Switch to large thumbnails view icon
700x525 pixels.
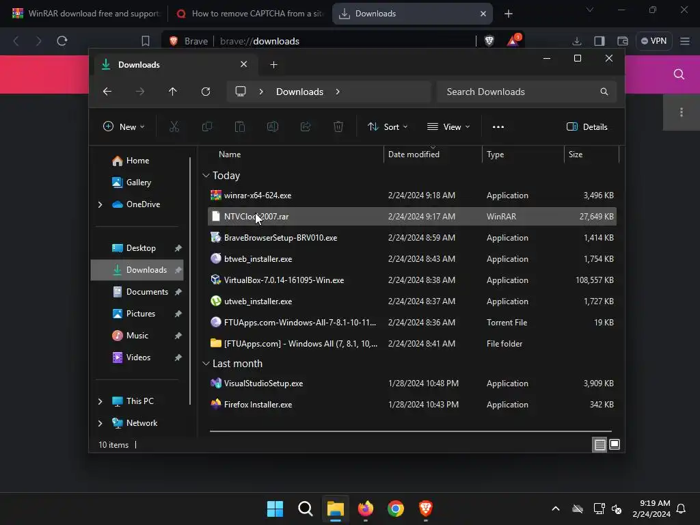click(615, 444)
